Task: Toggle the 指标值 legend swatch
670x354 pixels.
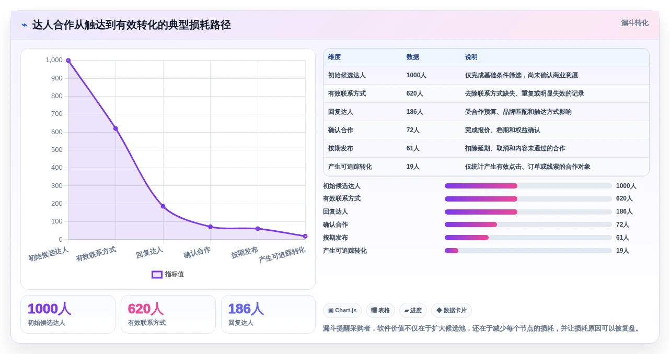Action: (157, 274)
